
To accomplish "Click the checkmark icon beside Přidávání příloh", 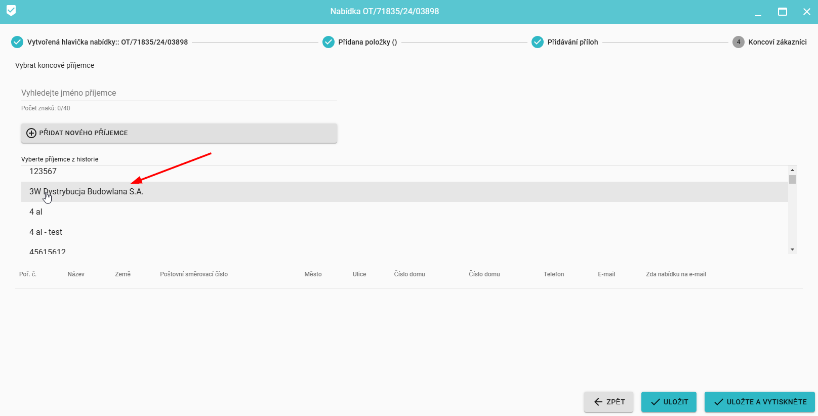I will (538, 42).
